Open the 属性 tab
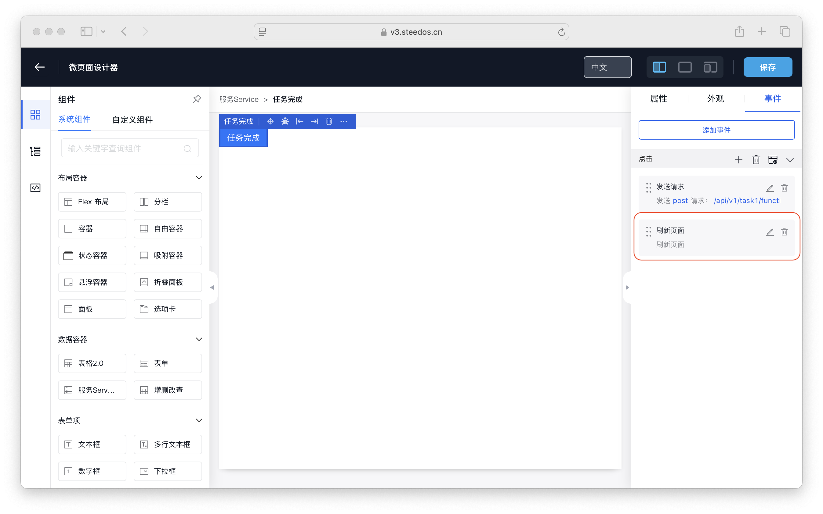This screenshot has height=514, width=823. click(x=658, y=99)
